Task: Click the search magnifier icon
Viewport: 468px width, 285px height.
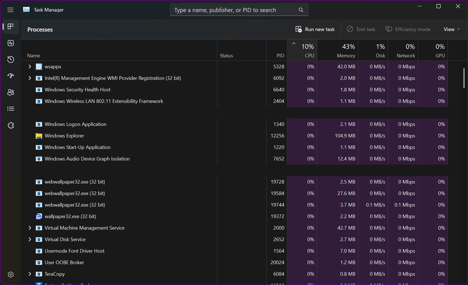Action: coord(301,10)
